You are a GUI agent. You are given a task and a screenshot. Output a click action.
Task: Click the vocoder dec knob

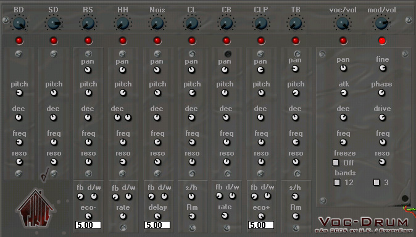point(343,117)
